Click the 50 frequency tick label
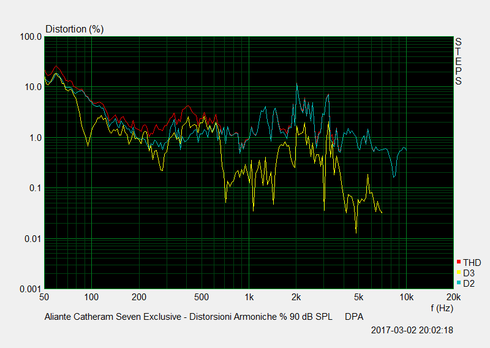Image resolution: width=490 pixels, height=348 pixels. pyautogui.click(x=44, y=297)
